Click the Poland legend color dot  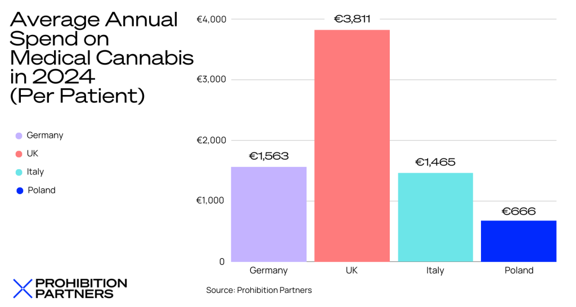click(x=20, y=191)
